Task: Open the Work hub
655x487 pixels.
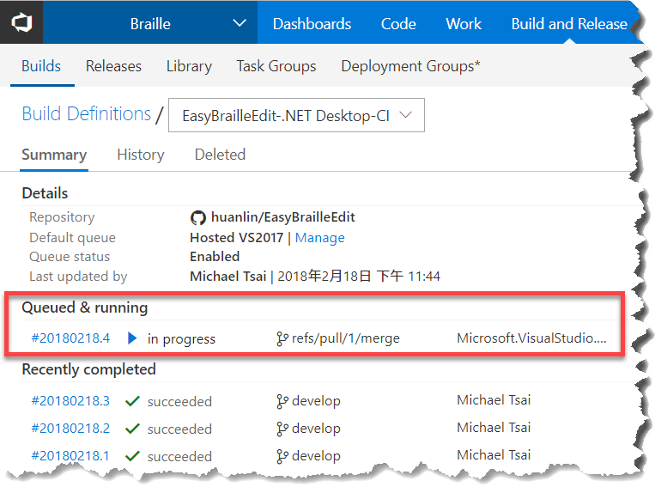Action: (x=464, y=24)
